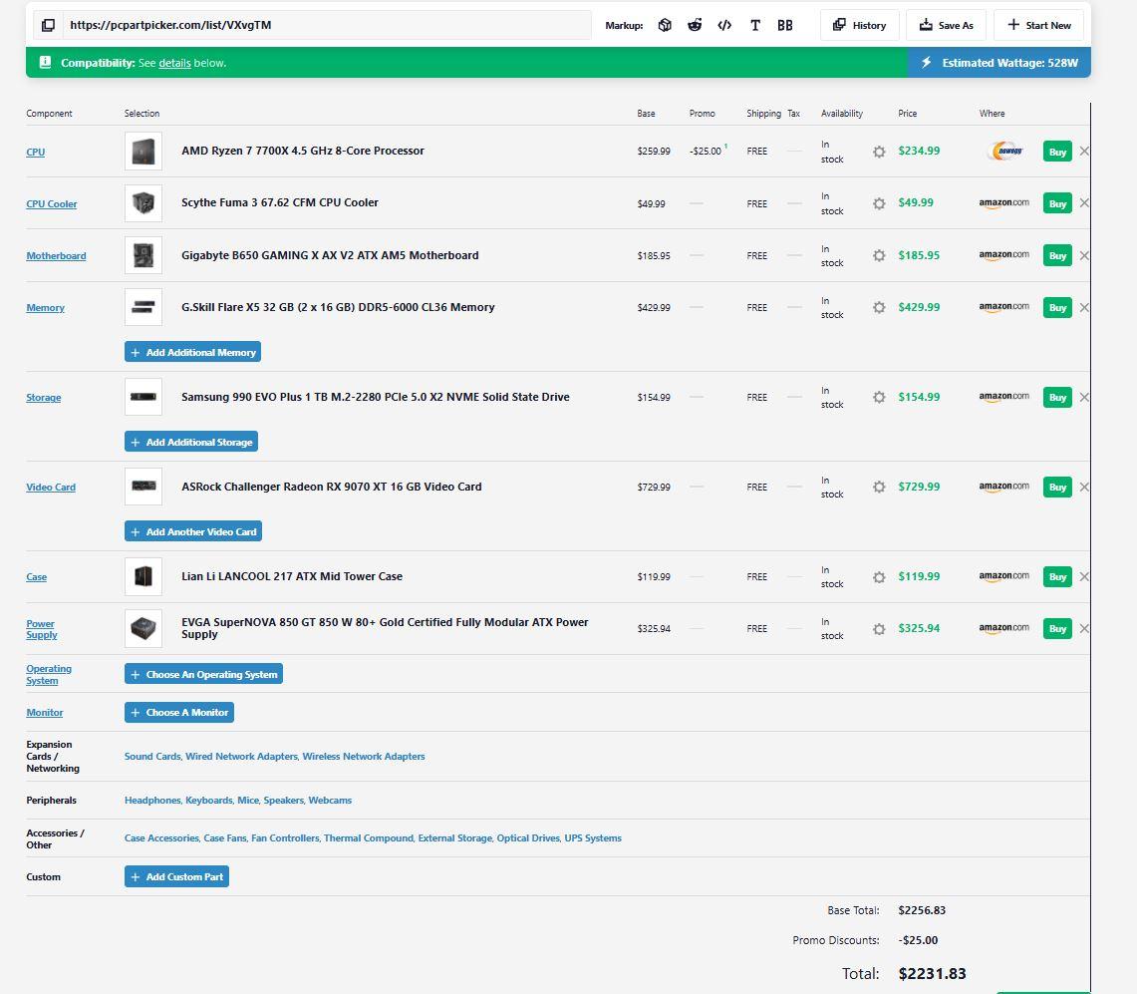Click the Save As button
1137x994 pixels.
(x=947, y=25)
